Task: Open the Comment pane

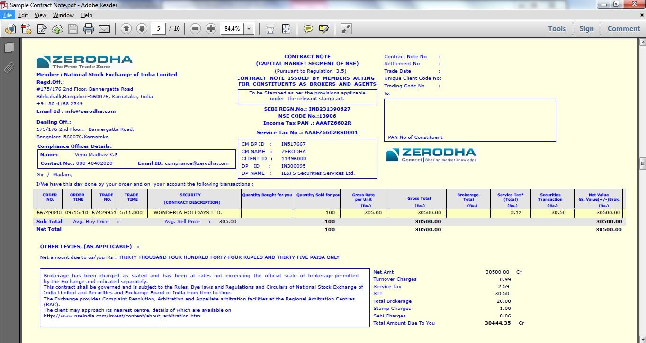Action: click(624, 29)
